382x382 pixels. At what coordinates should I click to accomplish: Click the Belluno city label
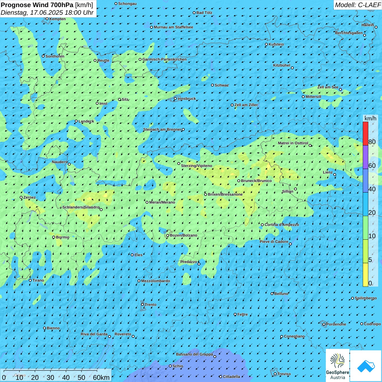281,294
